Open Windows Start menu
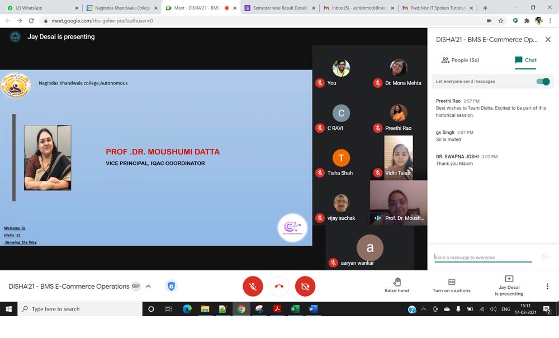 (x=8, y=309)
